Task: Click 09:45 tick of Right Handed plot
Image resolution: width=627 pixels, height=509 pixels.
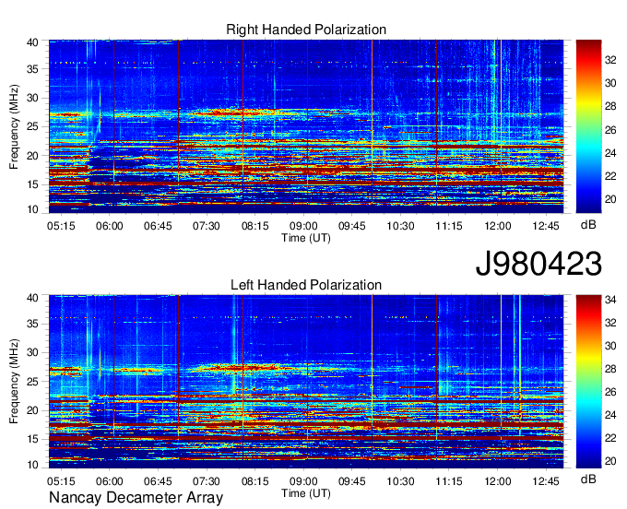Action: pyautogui.click(x=352, y=226)
